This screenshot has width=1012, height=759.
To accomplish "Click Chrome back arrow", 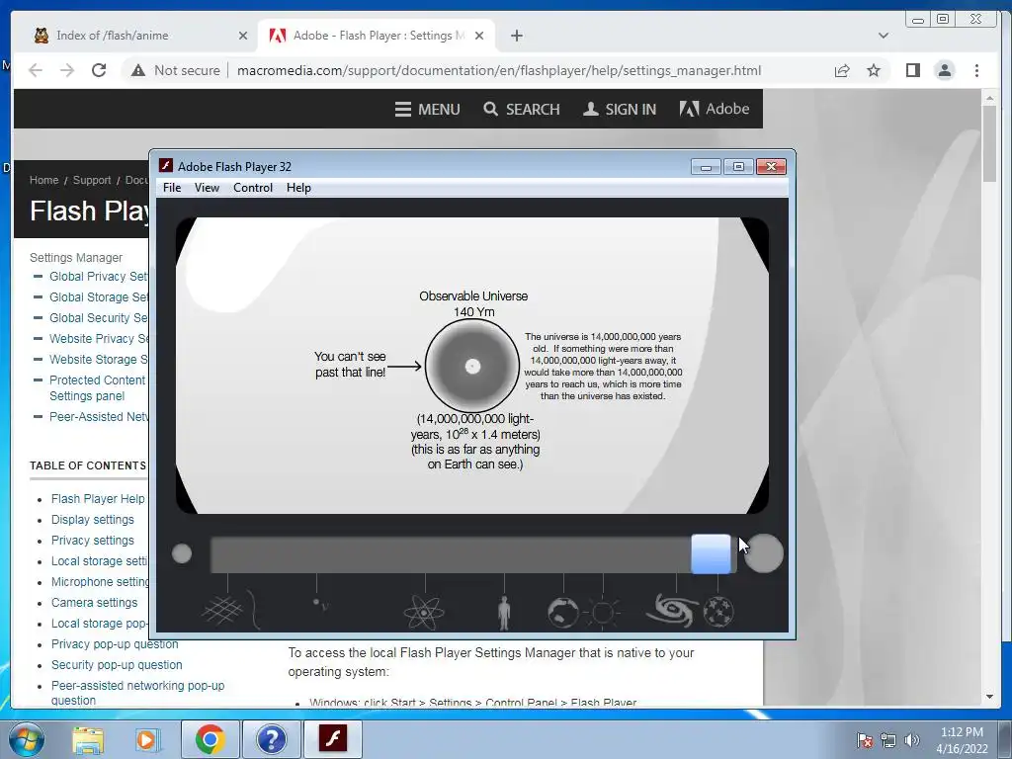I will 36,70.
